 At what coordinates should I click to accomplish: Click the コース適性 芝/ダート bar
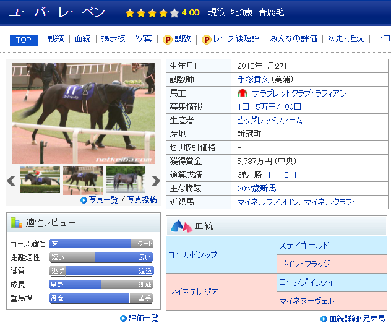point(101,244)
